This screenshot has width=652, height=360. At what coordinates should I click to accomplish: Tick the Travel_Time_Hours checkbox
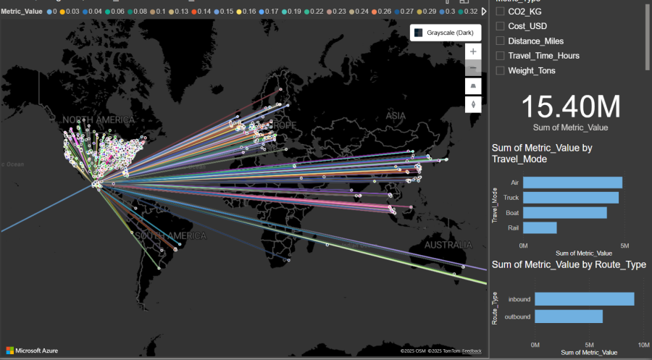500,55
